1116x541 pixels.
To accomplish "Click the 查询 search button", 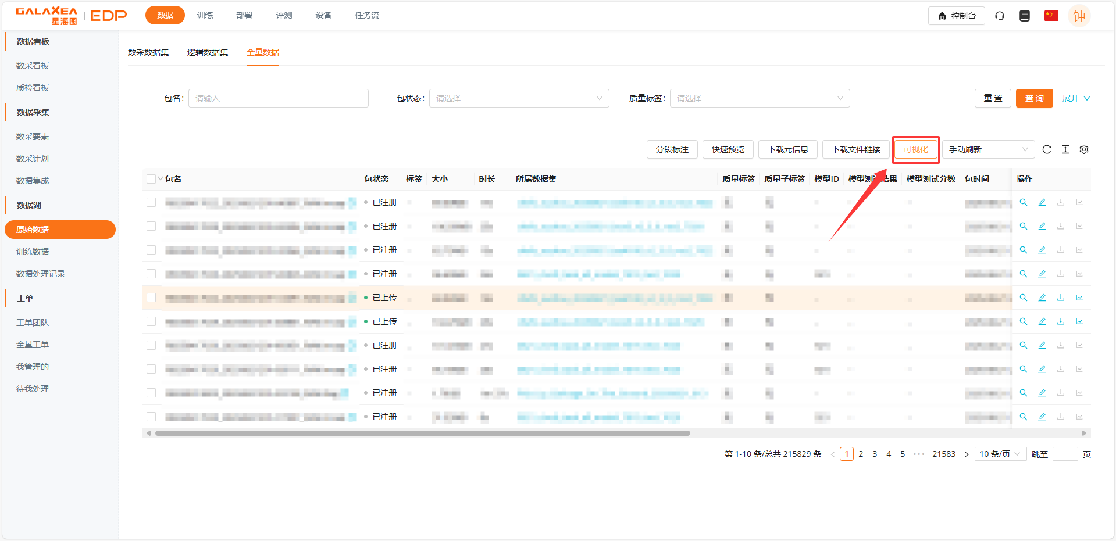I will 1034,98.
